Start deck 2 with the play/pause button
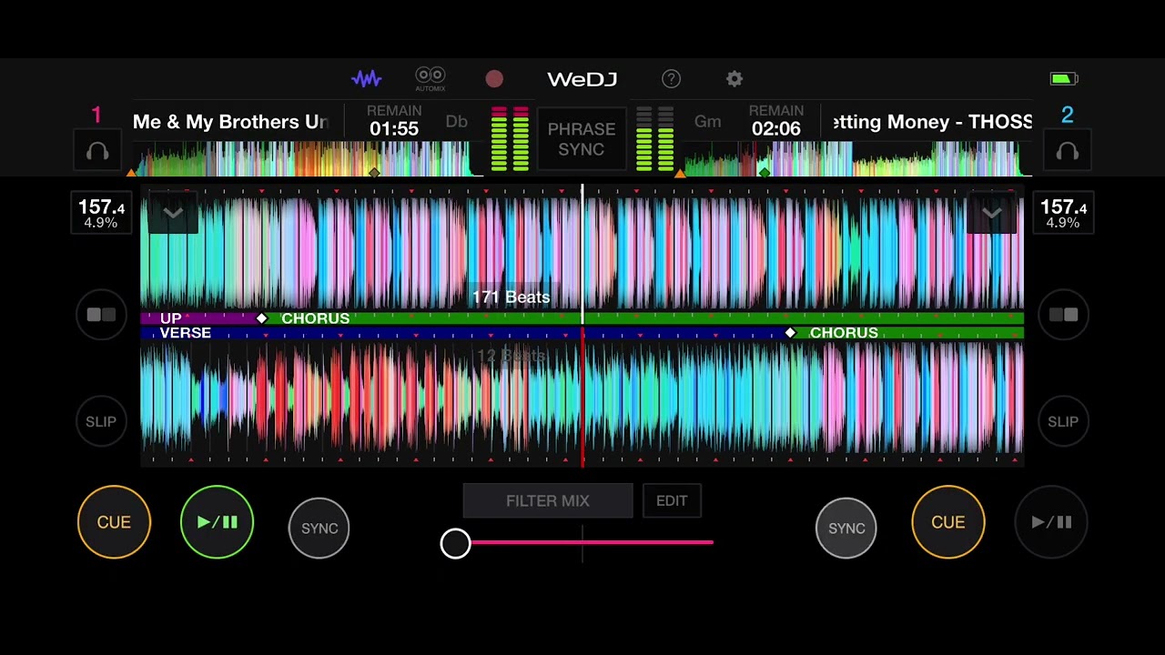The height and width of the screenshot is (655, 1165). coord(1051,522)
